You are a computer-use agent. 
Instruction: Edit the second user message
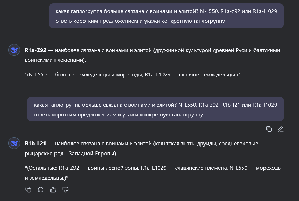(280, 129)
